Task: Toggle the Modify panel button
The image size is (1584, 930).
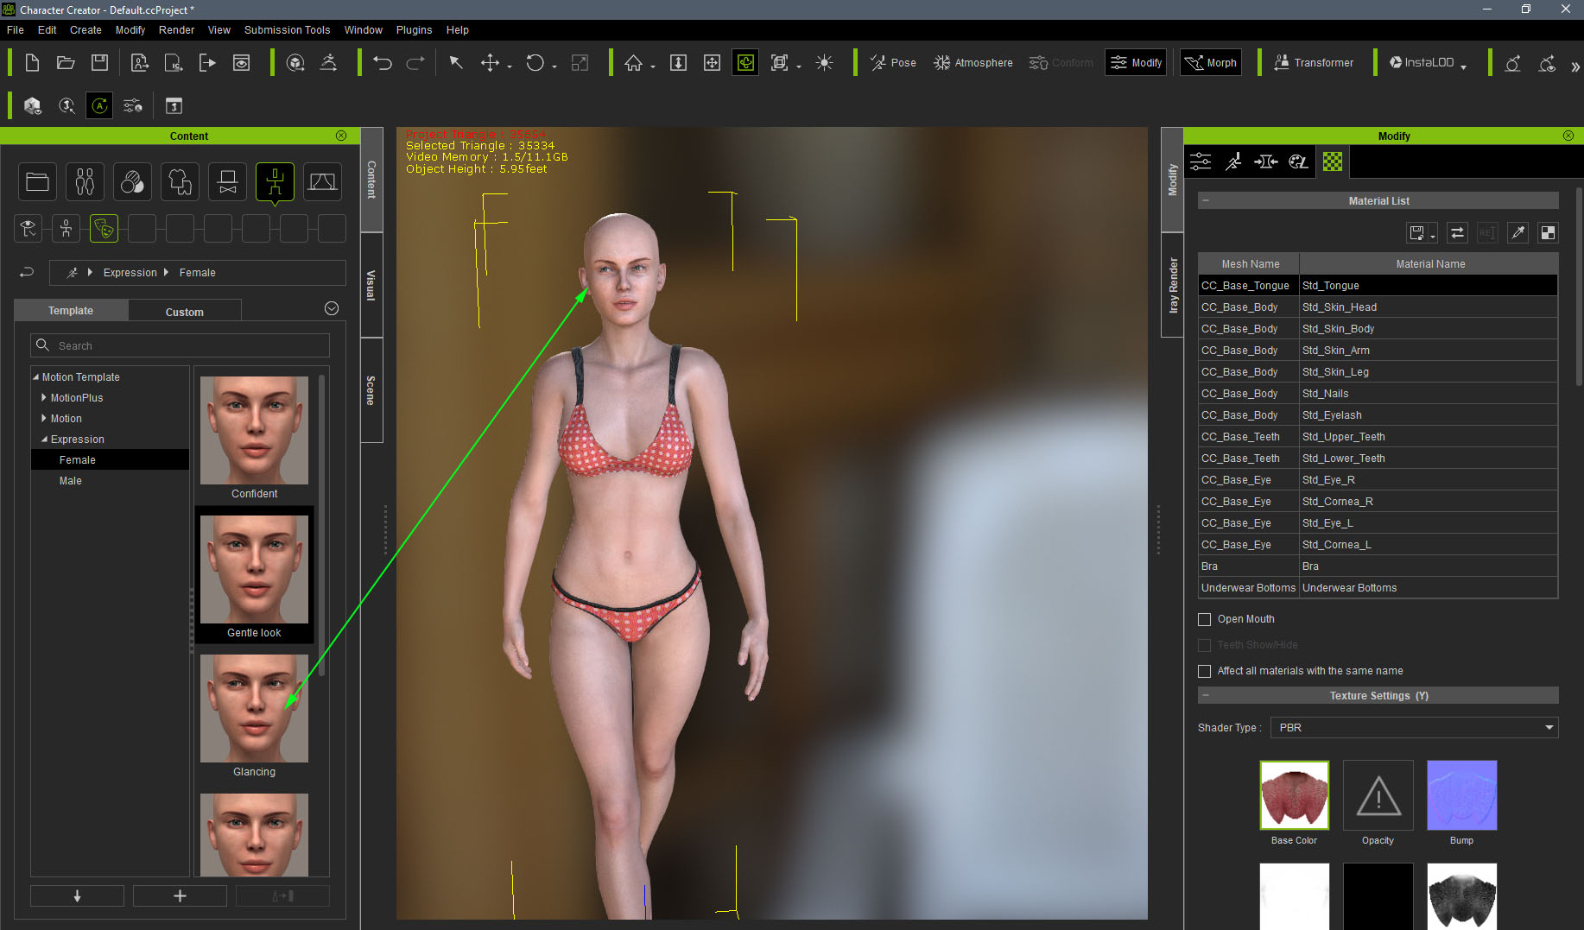Action: [x=1137, y=63]
